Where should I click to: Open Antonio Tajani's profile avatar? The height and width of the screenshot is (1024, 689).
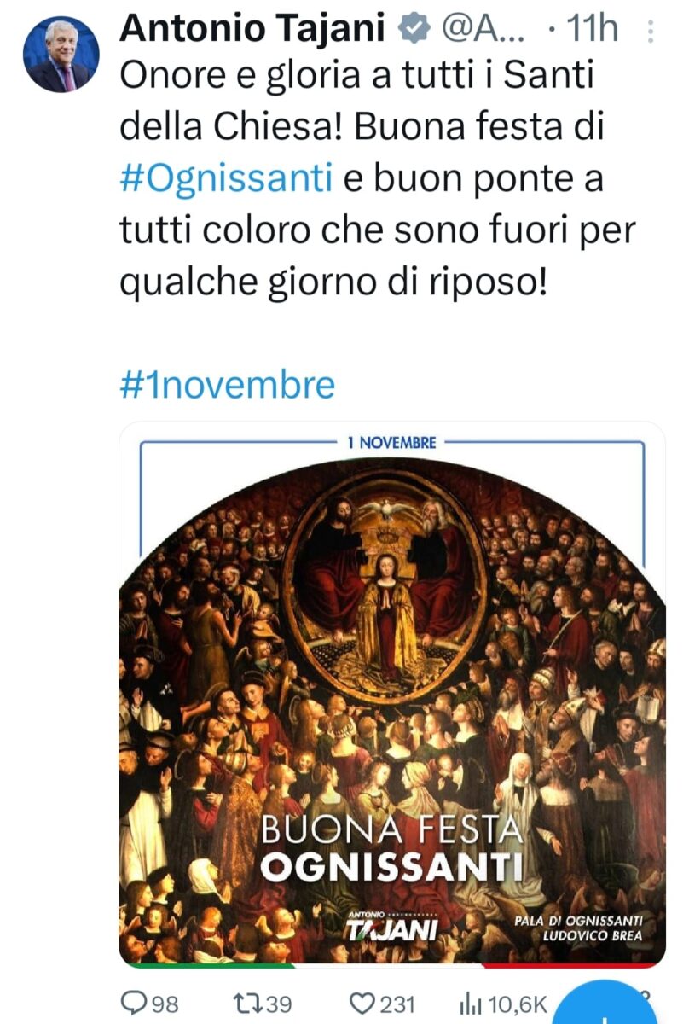click(61, 54)
